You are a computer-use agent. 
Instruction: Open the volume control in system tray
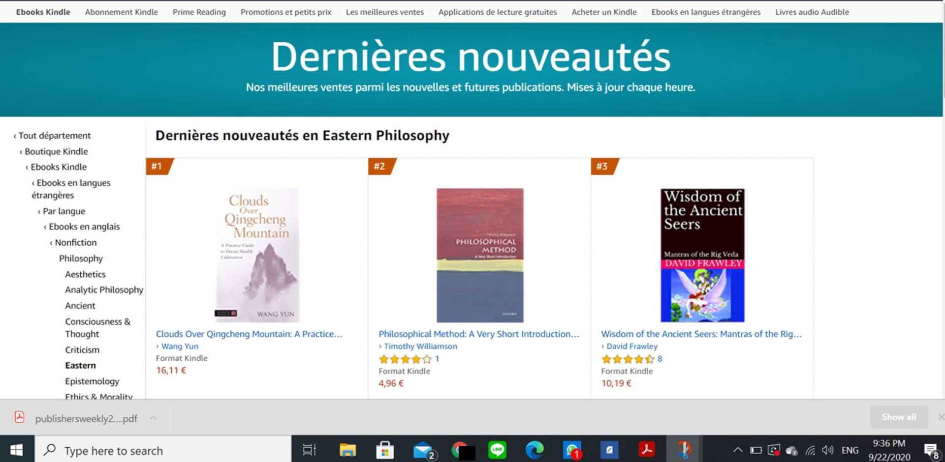point(828,450)
